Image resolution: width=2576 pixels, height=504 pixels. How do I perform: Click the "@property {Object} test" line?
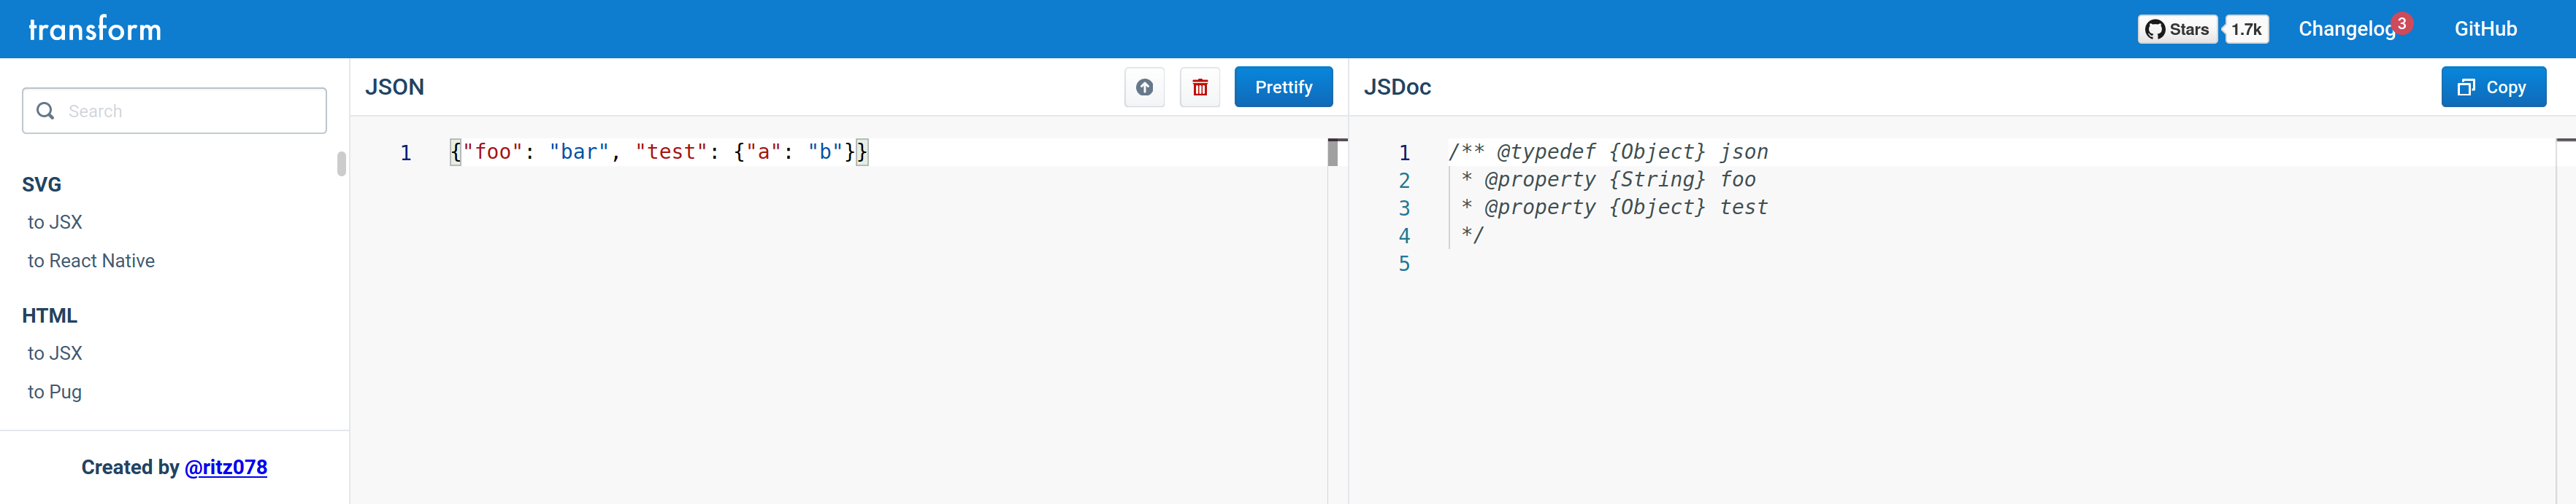coord(1614,208)
